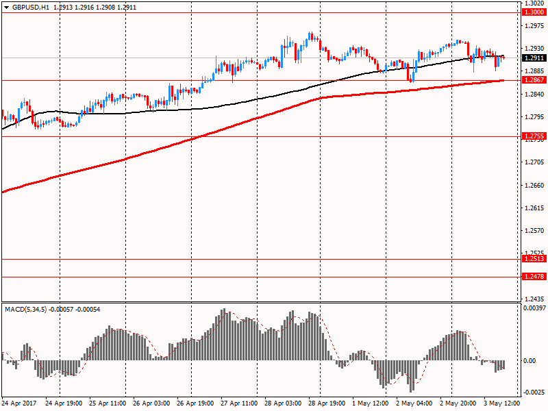This screenshot has height=411, width=548.
Task: Select the 1.3000 red price level label
Action: pos(534,12)
